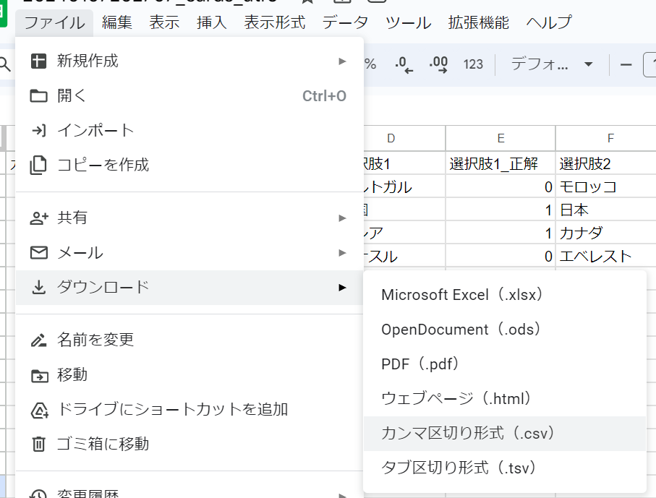Click the envelope icon beside メール

coord(39,252)
